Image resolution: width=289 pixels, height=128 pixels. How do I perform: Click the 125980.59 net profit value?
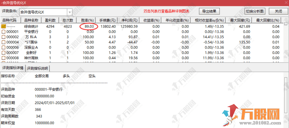pos(129,26)
